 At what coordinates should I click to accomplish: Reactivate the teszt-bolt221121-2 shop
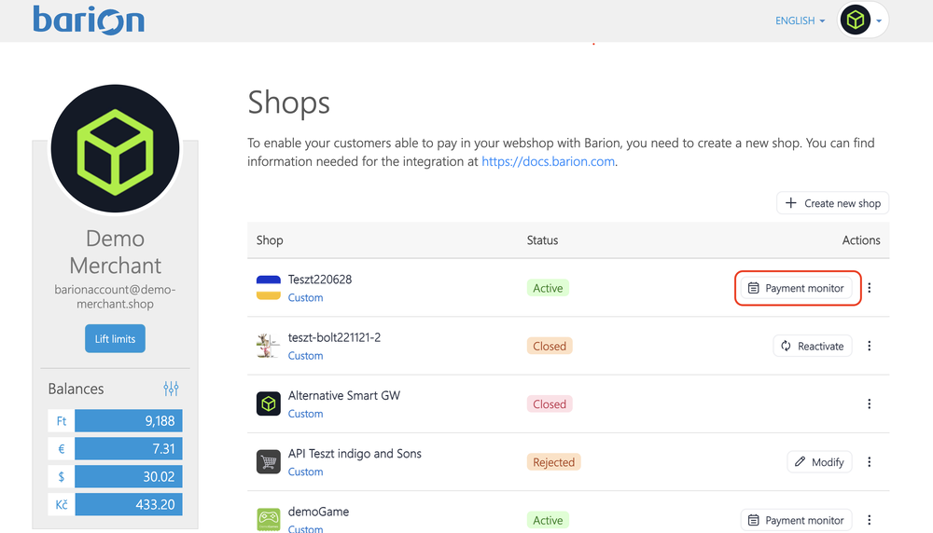pyautogui.click(x=812, y=346)
